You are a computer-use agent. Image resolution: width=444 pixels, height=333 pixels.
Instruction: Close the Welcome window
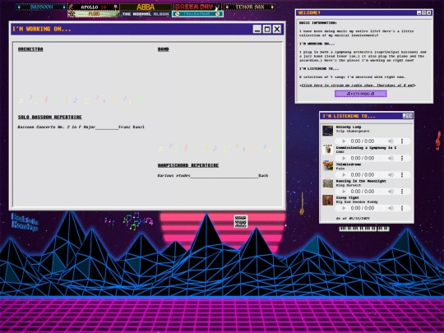click(428, 12)
